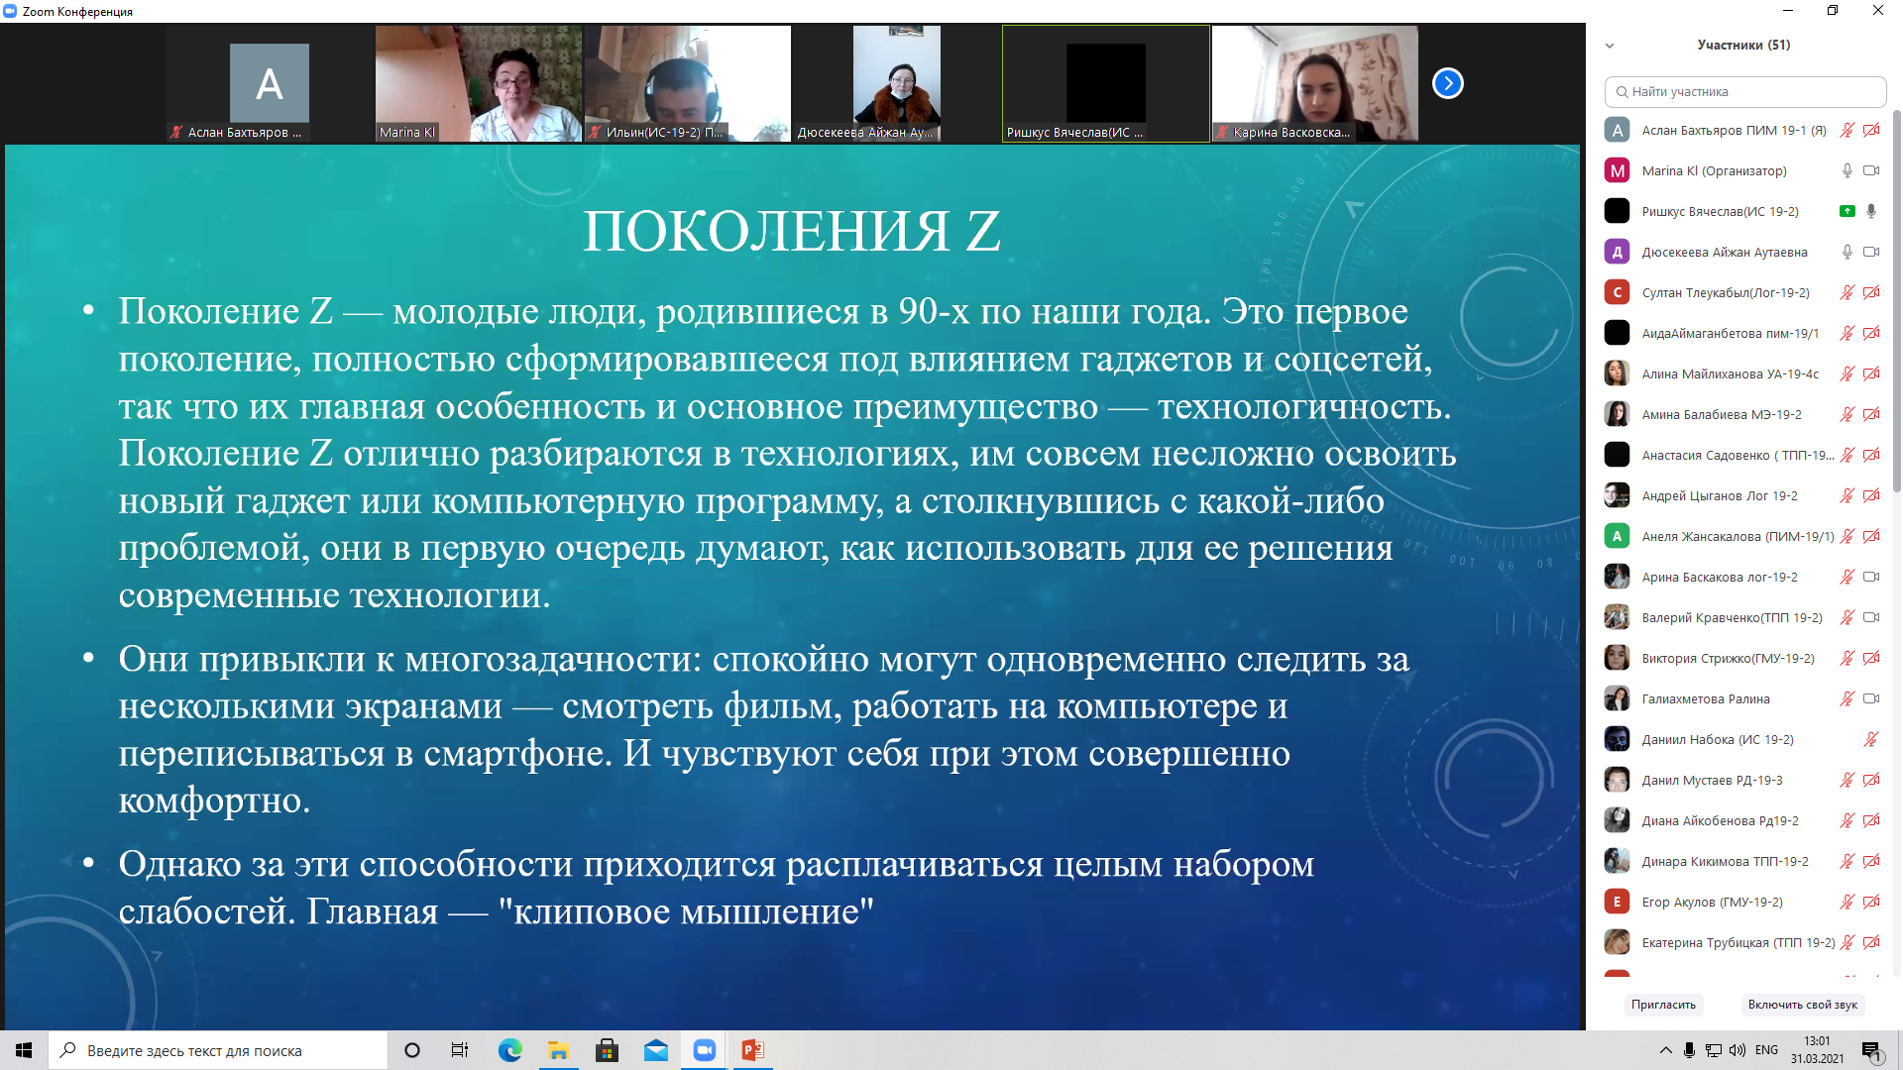This screenshot has width=1903, height=1070.
Task: Click Marina Kl's camera icon
Action: [1871, 170]
